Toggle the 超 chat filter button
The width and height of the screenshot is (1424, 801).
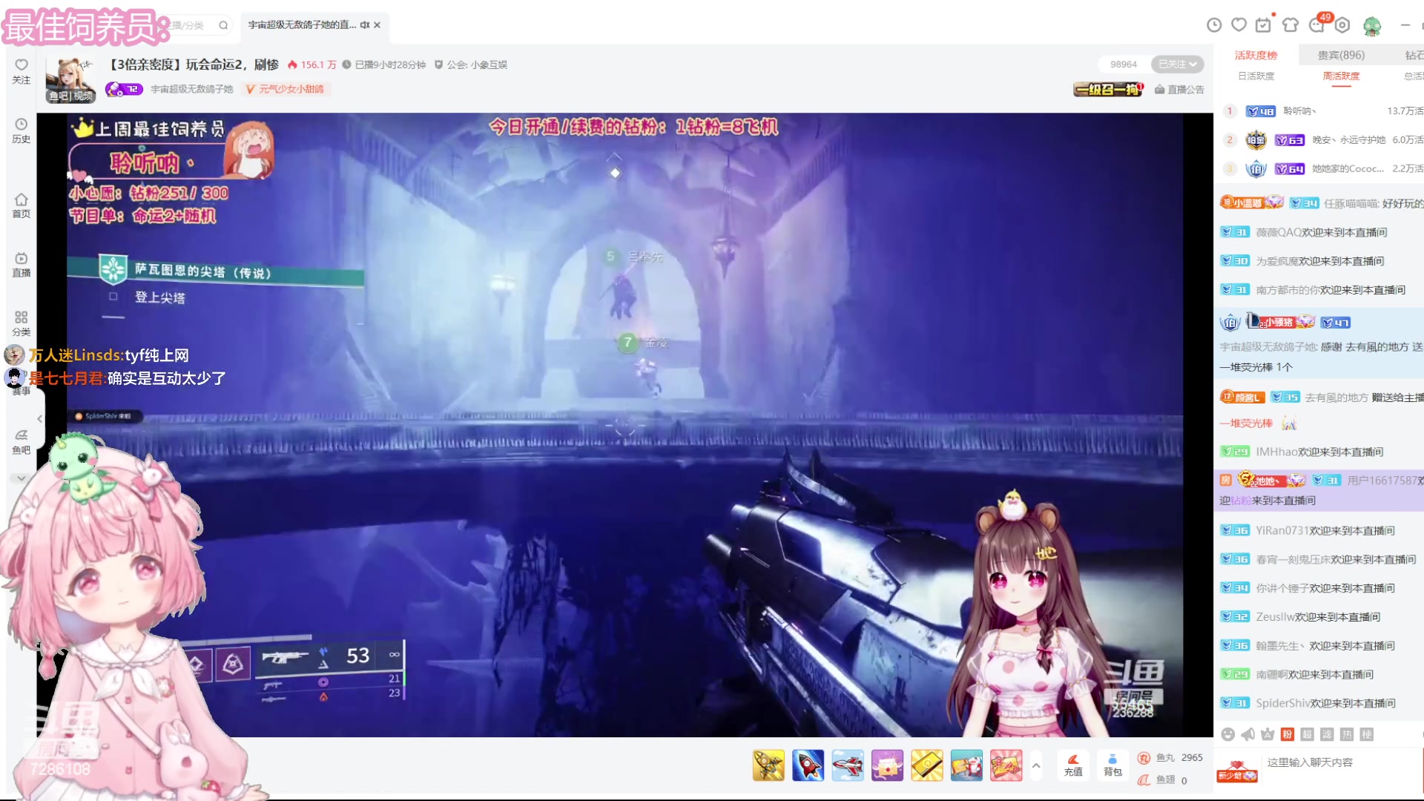coord(1307,734)
